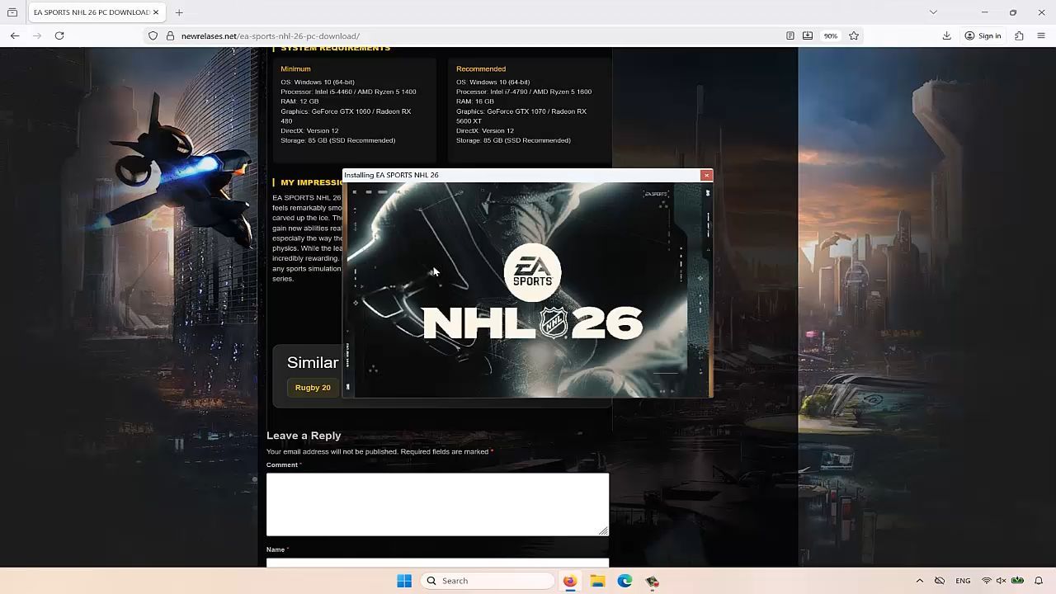Image resolution: width=1056 pixels, height=594 pixels.
Task: Close the Installing EA SPORTS NHL 26 dialog
Action: [706, 175]
